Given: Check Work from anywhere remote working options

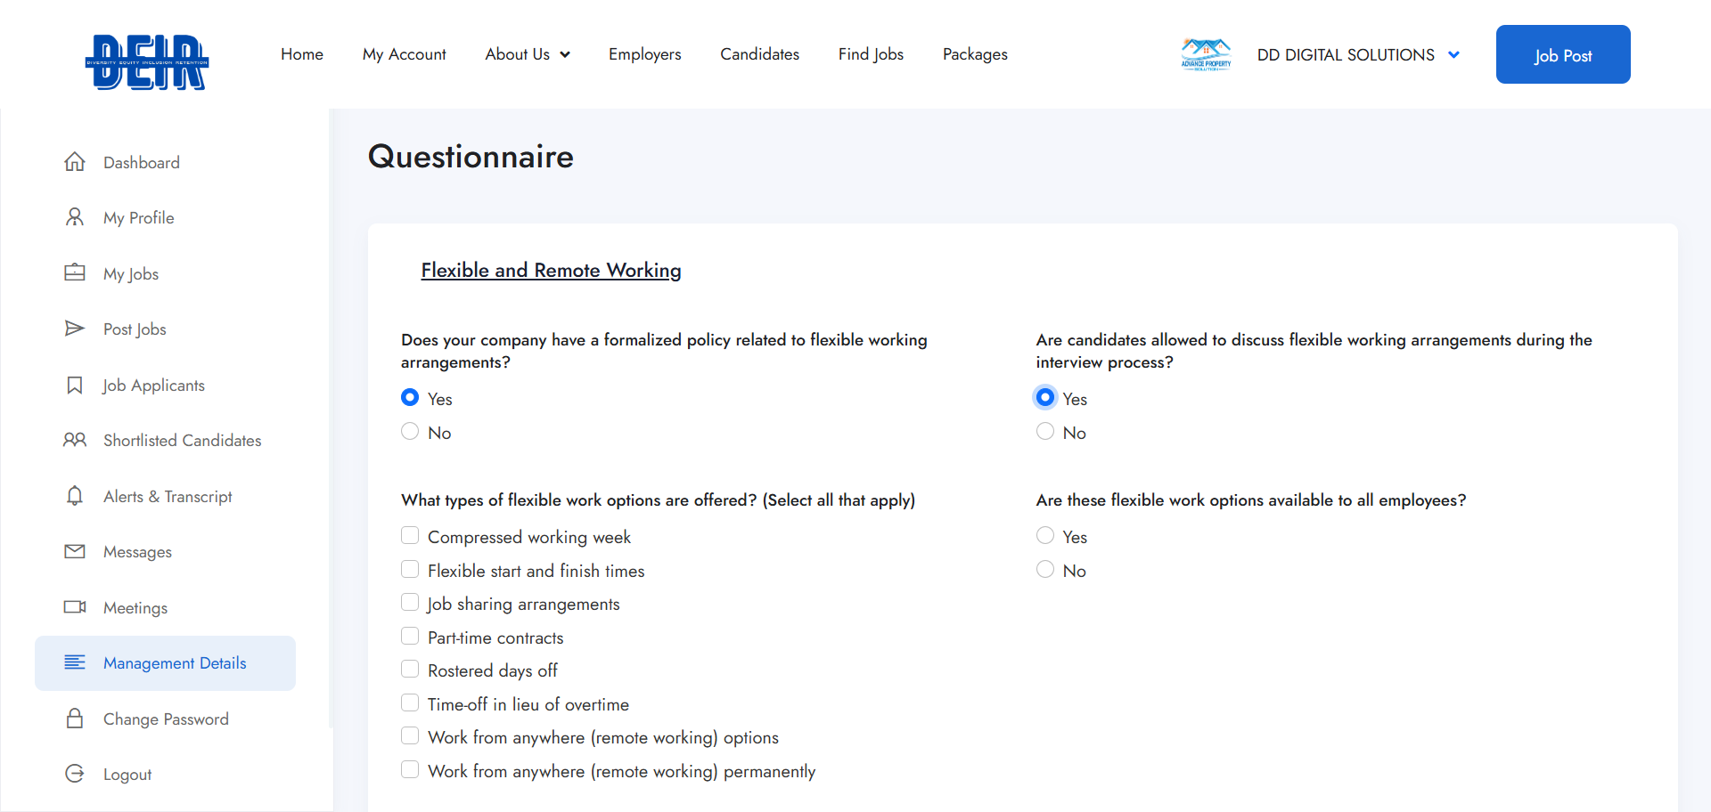Looking at the screenshot, I should click(x=410, y=735).
